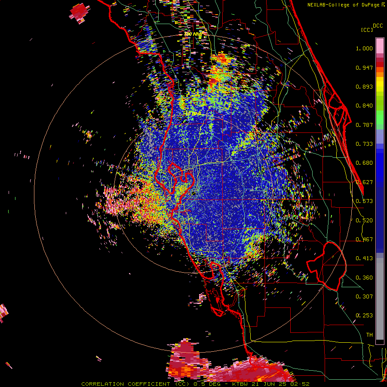The image size is (387, 387).
Task: Select the DCC product label above legend
Action: [x=378, y=26]
